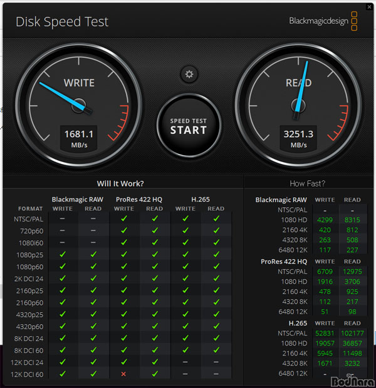Click H.265 2160 4K write value 5945
This screenshot has height=388, width=376.
(x=325, y=354)
